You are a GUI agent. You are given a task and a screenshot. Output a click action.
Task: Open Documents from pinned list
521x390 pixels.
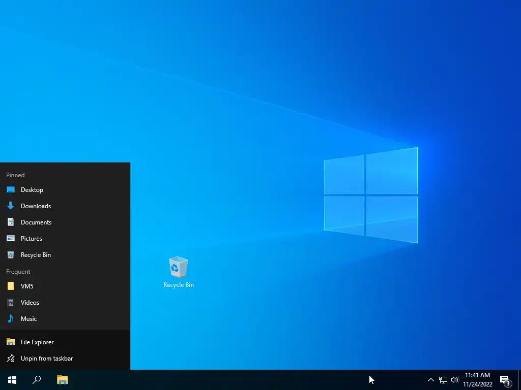65,222
